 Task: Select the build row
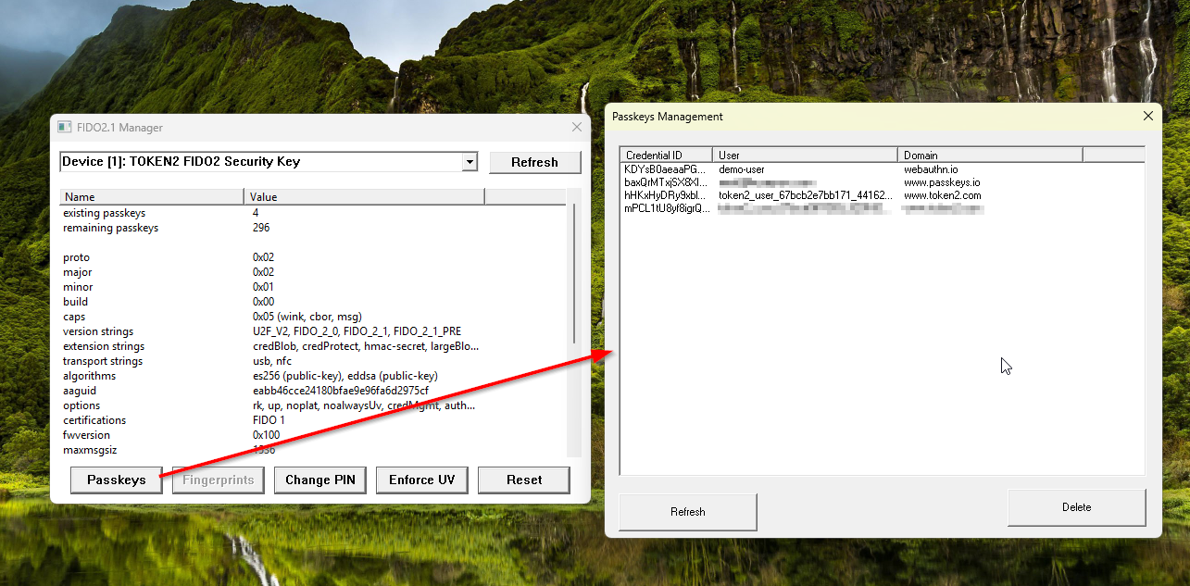(313, 302)
